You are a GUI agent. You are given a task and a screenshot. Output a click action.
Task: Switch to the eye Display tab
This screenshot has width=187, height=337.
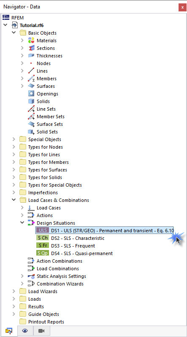coord(25,331)
